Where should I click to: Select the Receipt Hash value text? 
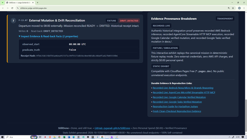click(77, 56)
